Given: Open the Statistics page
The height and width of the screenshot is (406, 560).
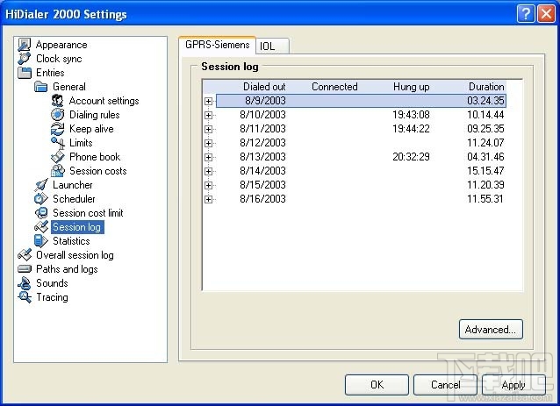Looking at the screenshot, I should (x=71, y=241).
